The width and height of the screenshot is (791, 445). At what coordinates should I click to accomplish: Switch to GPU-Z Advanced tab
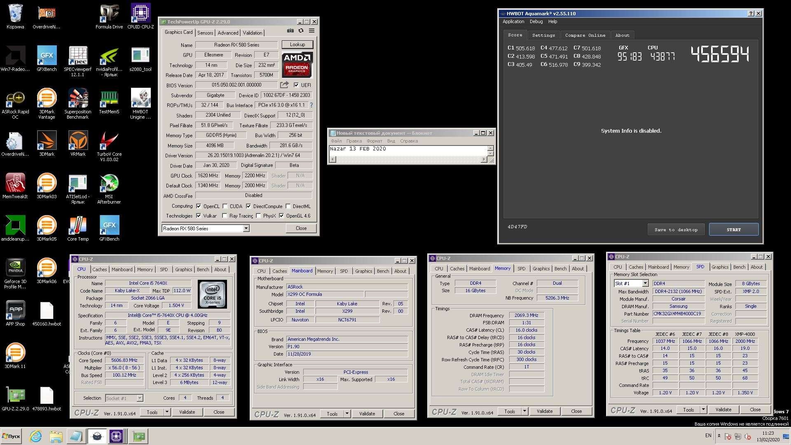tap(228, 33)
